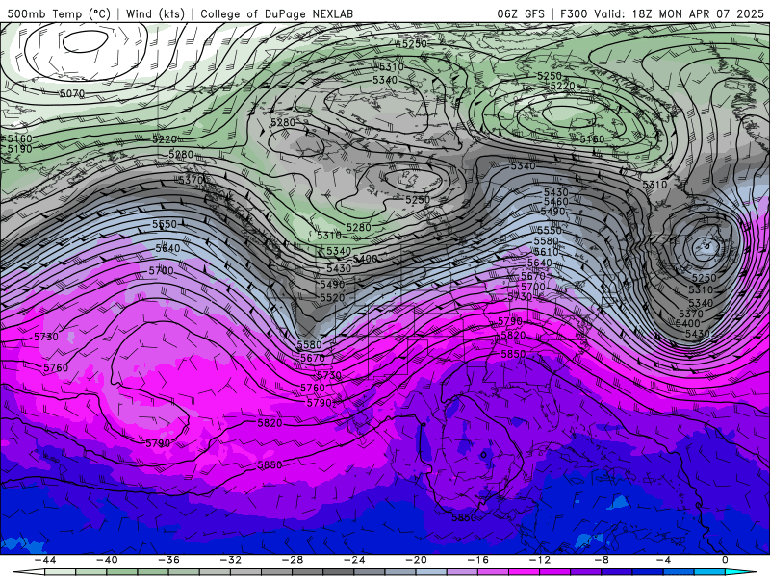770x577 pixels.
Task: Click the -12 value on the temperature scale
Action: (x=540, y=560)
